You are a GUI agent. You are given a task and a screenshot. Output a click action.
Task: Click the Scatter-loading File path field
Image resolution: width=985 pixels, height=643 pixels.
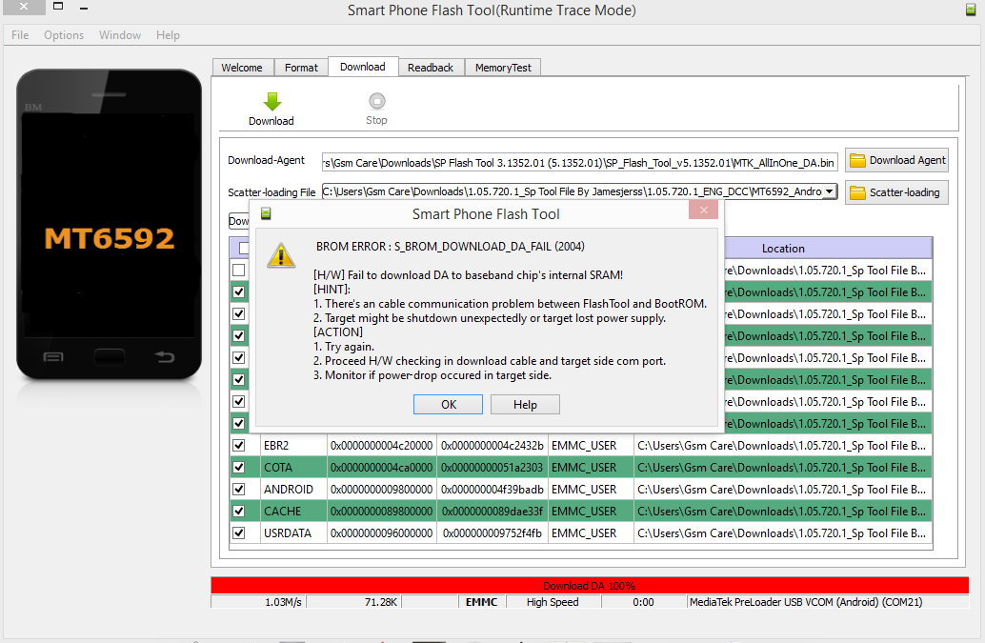[x=572, y=191]
